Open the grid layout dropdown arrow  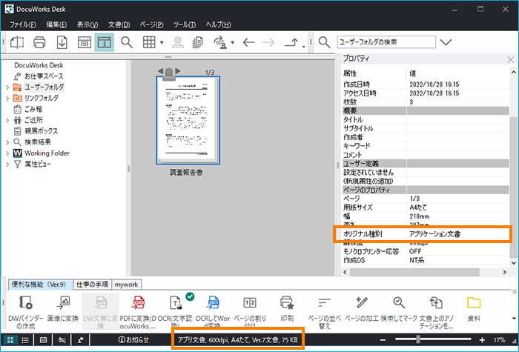click(x=162, y=42)
